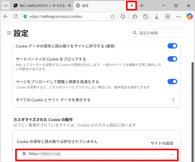Click the カスタマイズされた Cookie の動作 heading

43,120
